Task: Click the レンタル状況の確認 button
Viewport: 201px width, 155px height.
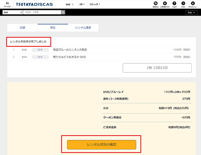Action: tap(102, 145)
